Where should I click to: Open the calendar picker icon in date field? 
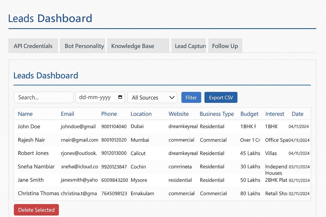(120, 97)
